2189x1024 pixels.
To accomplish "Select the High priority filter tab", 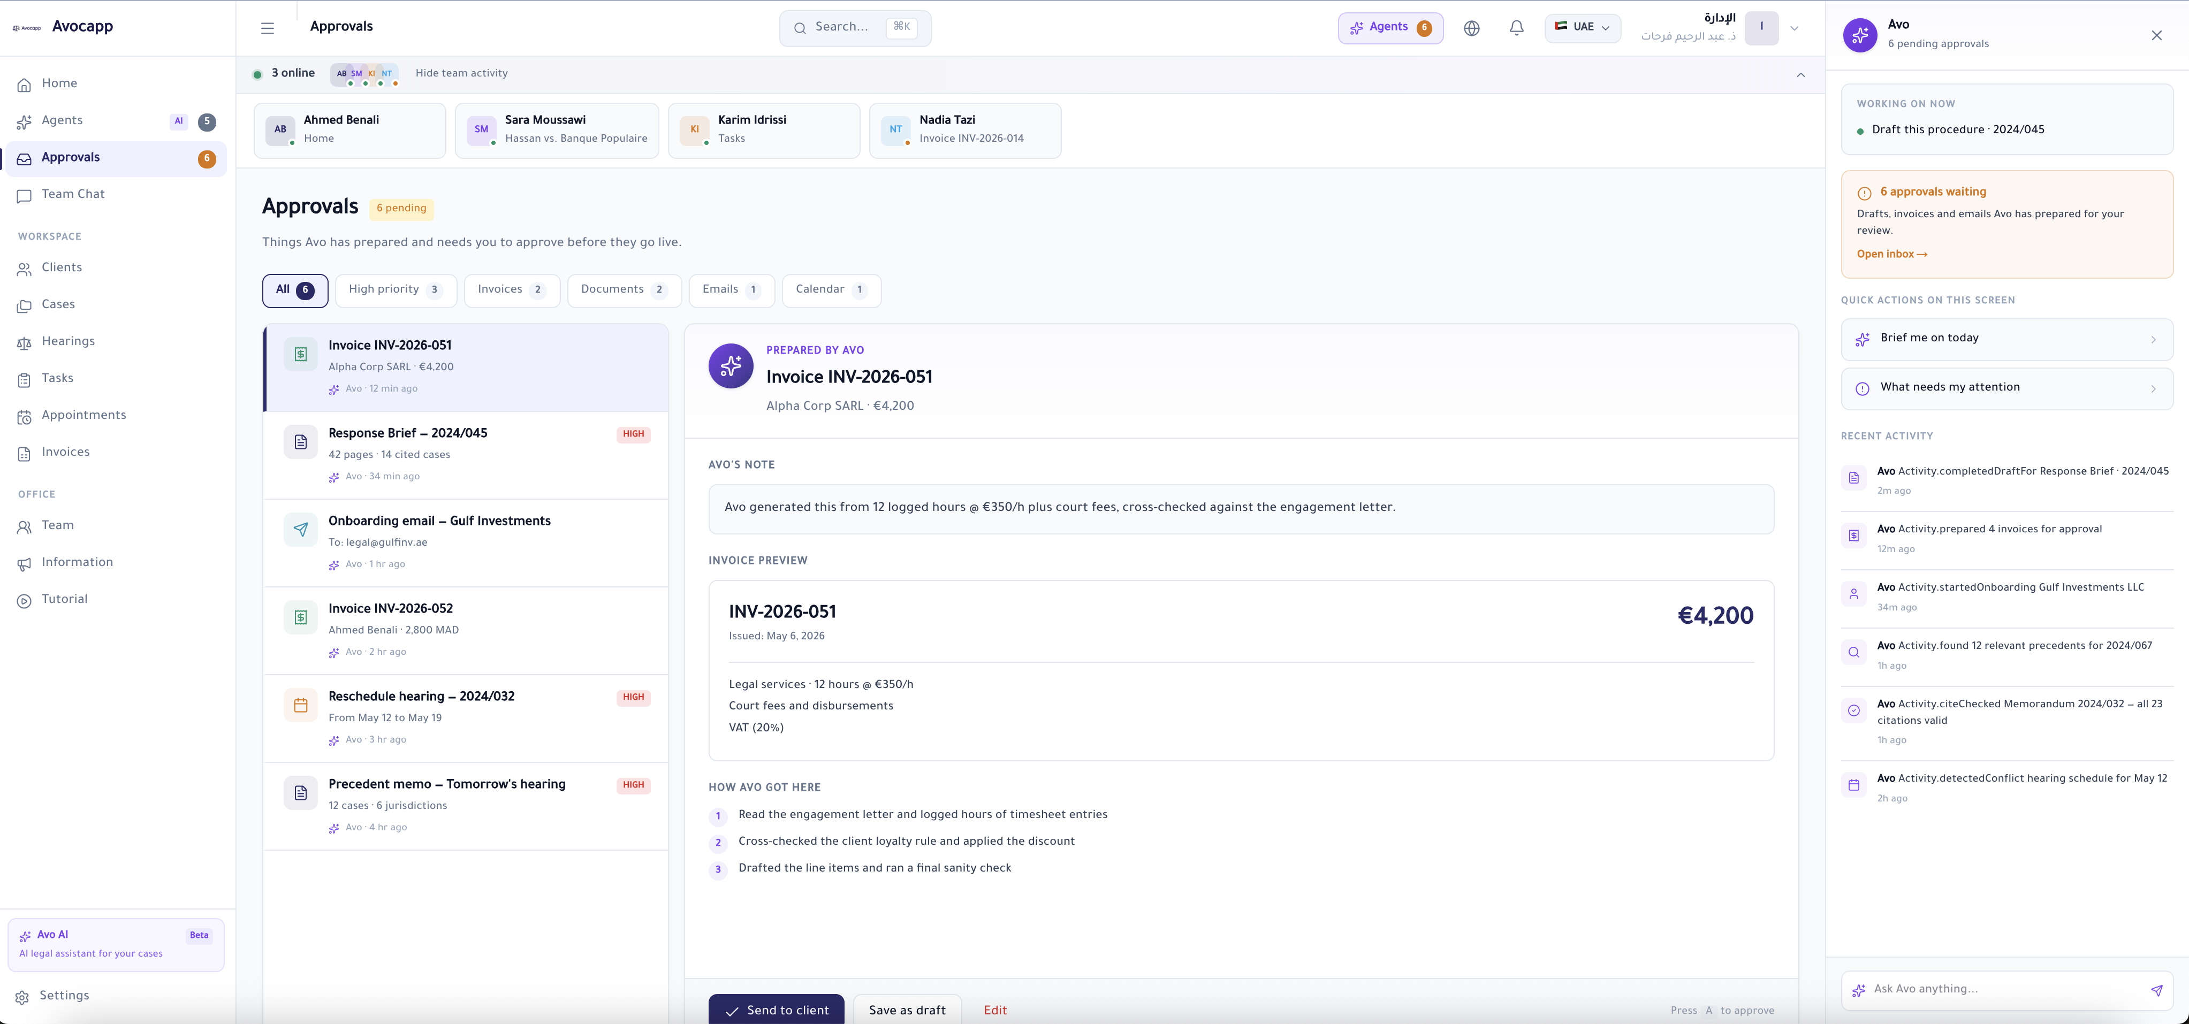I will [396, 291].
